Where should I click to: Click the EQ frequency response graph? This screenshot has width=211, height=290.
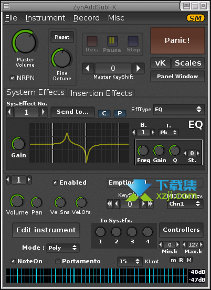(x=79, y=143)
